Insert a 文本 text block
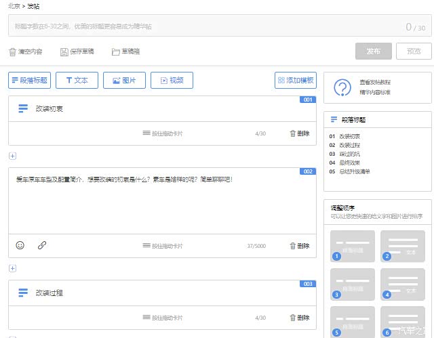The width and height of the screenshot is (434, 338). (x=77, y=80)
